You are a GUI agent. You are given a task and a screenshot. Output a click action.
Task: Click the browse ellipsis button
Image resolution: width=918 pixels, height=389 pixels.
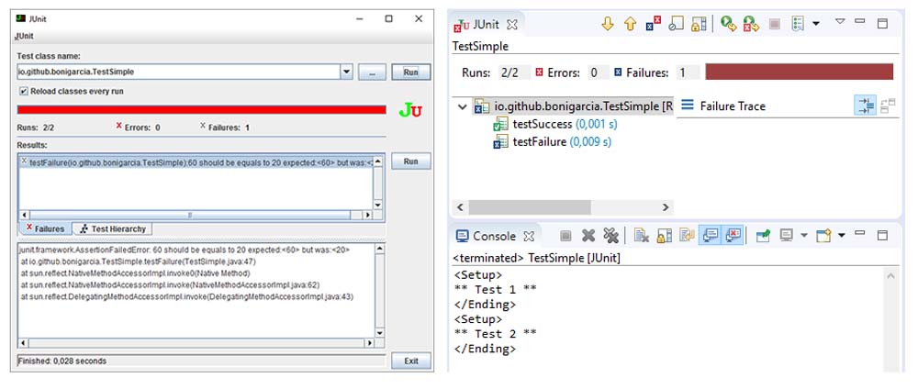tap(373, 72)
